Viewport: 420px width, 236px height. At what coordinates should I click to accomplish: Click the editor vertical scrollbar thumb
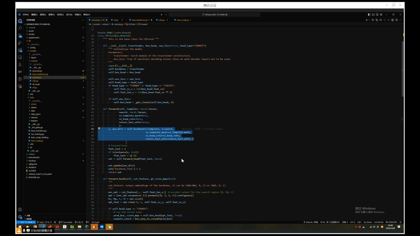coord(403,69)
